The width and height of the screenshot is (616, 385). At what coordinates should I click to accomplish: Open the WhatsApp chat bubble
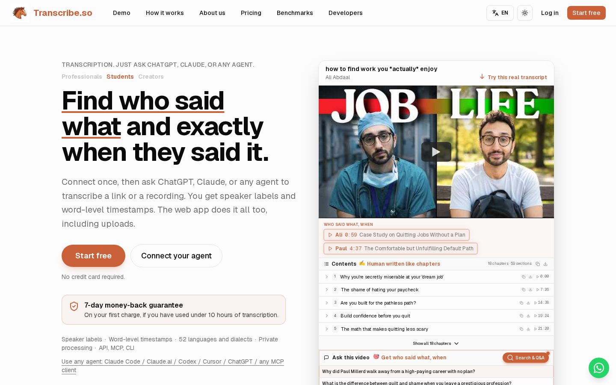tap(598, 368)
